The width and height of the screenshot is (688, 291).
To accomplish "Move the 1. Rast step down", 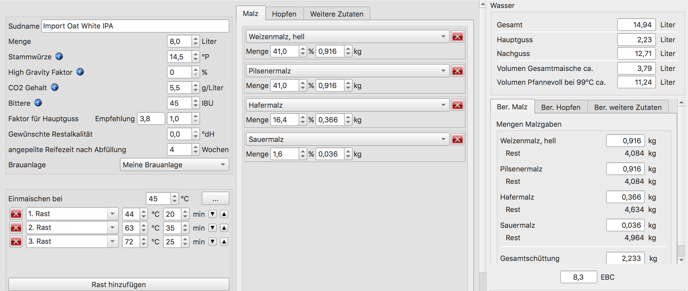I will pos(212,214).
